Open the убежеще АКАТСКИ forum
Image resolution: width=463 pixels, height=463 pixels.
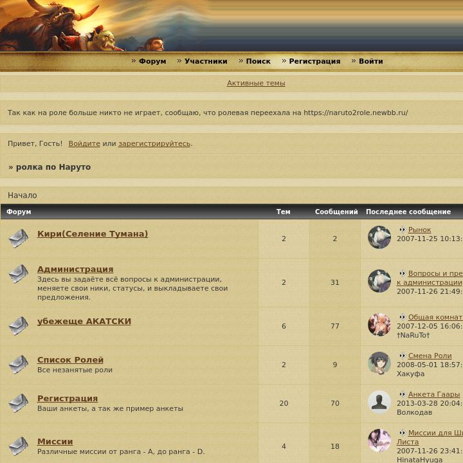[84, 321]
